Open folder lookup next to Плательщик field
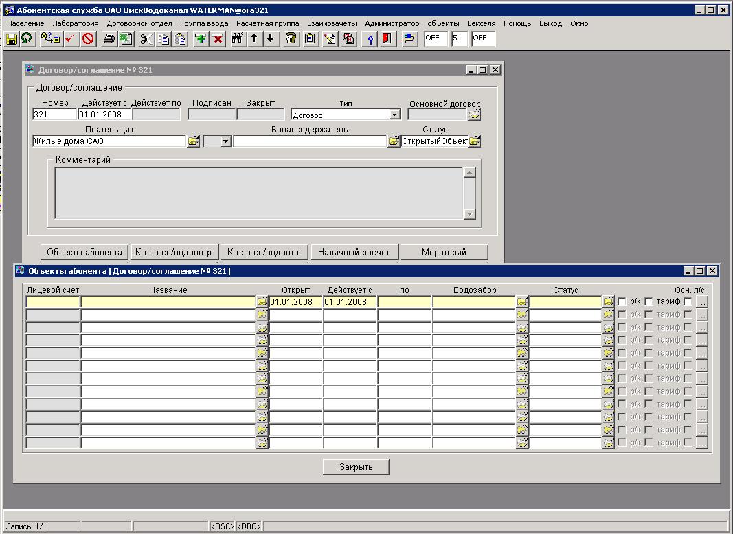 click(193, 141)
